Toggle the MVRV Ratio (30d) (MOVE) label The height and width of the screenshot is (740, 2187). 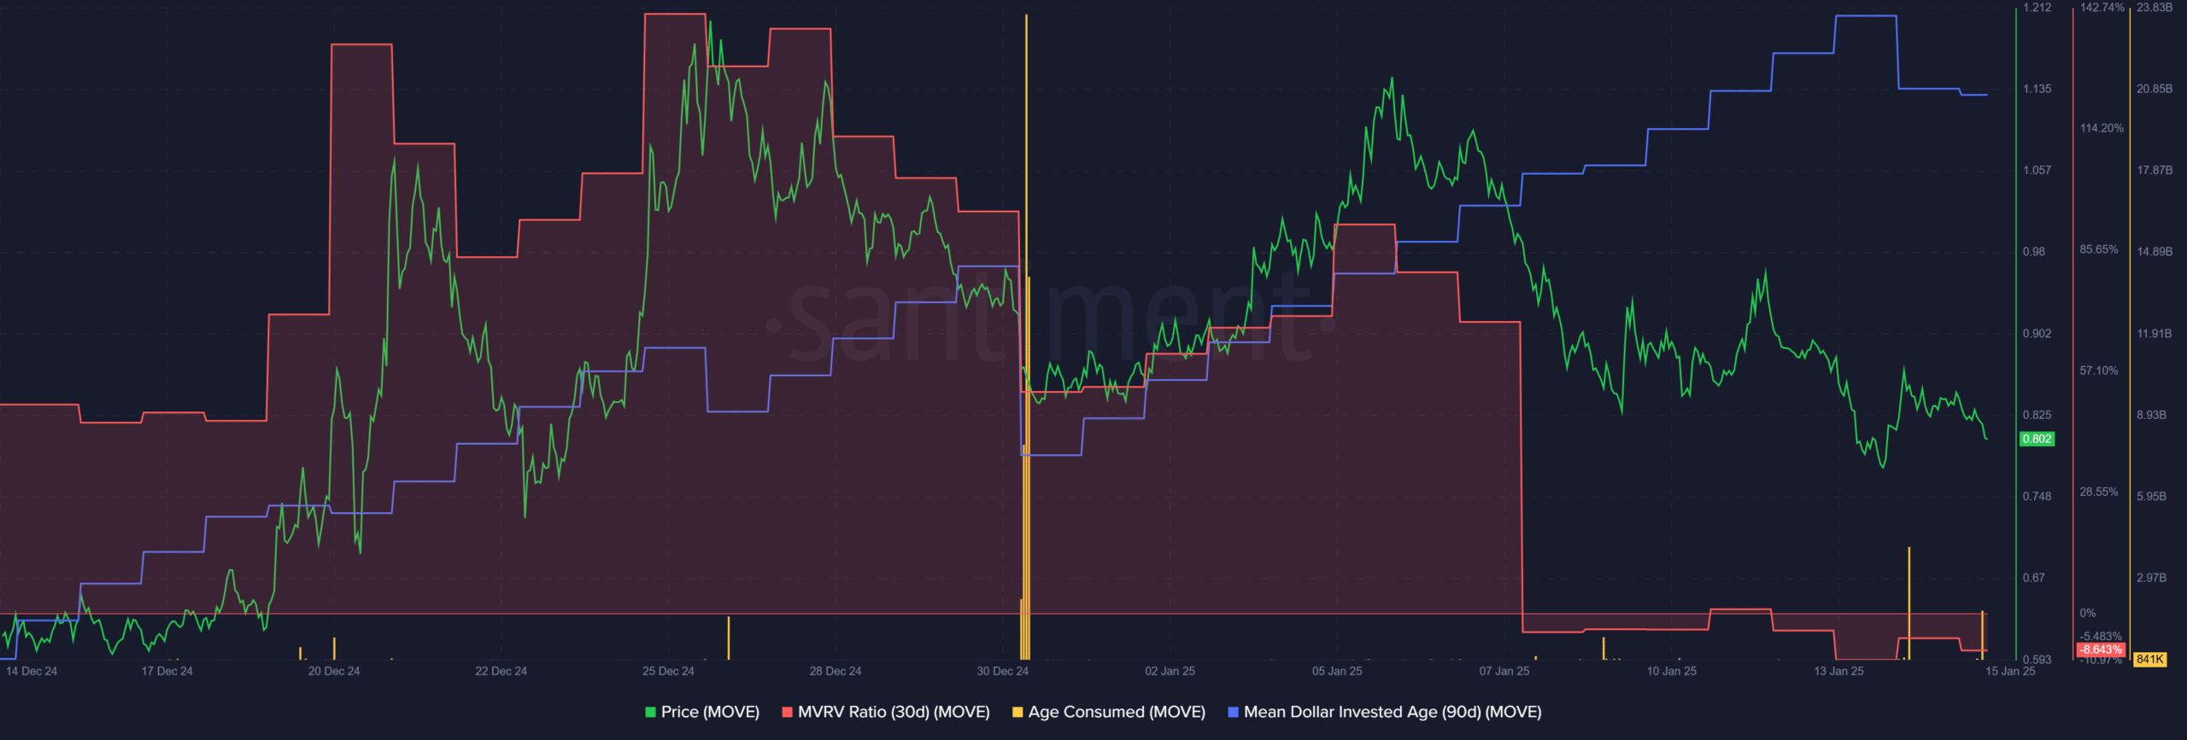tap(894, 712)
